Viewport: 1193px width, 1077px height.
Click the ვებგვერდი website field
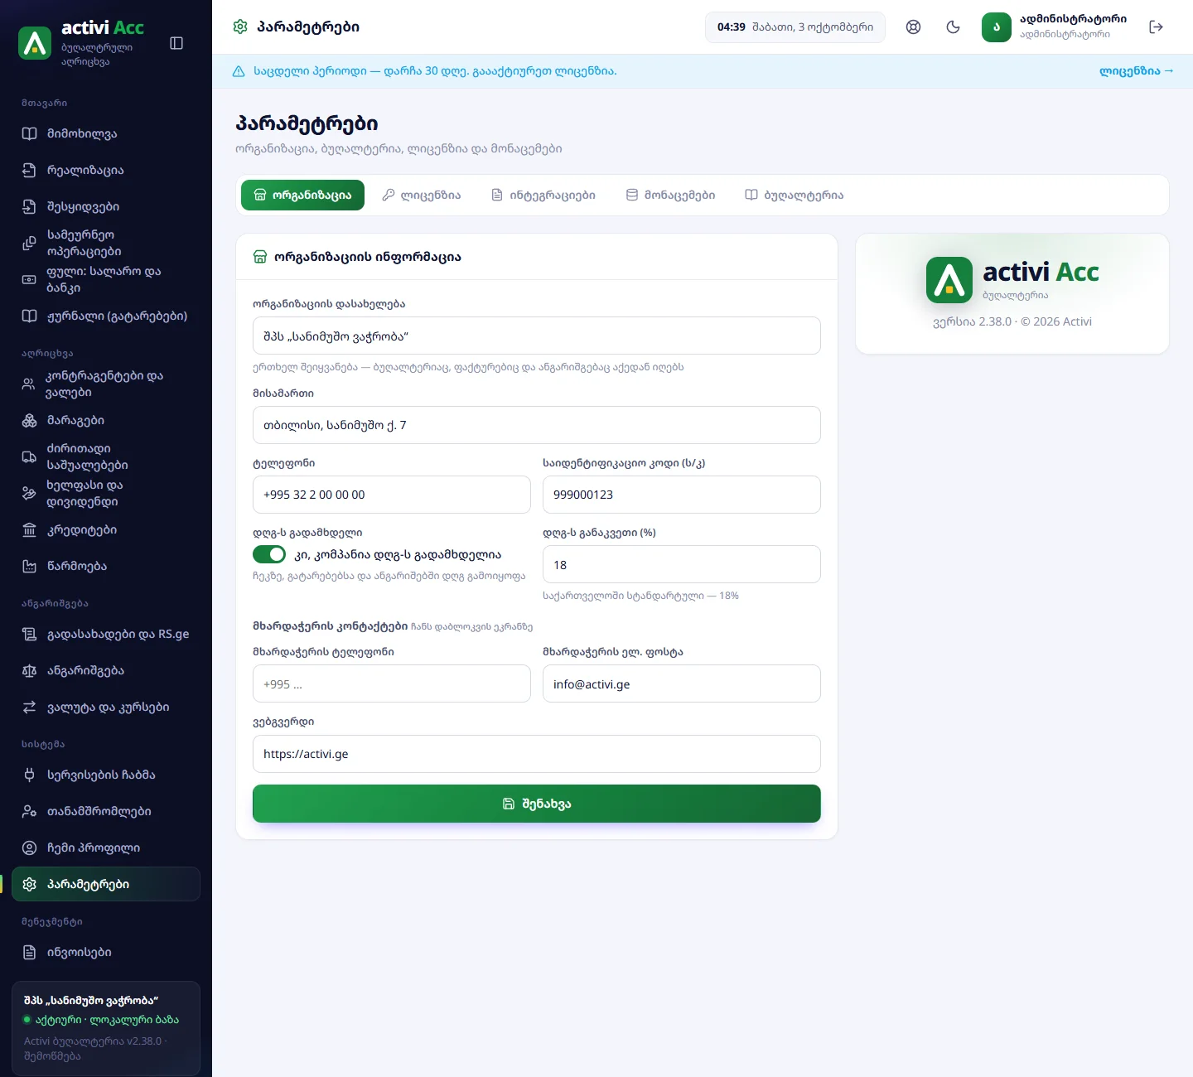[537, 754]
